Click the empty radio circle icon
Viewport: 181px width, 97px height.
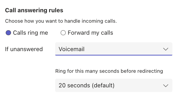click(x=63, y=33)
